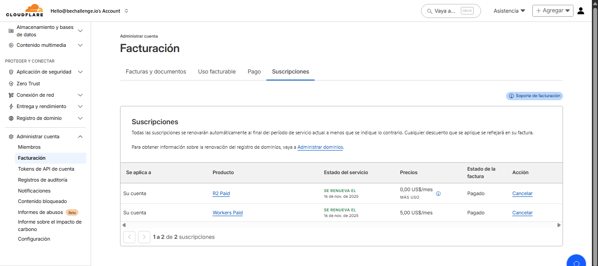Go to next subscriptions page arrow
Image resolution: width=598 pixels, height=266 pixels.
tap(144, 237)
